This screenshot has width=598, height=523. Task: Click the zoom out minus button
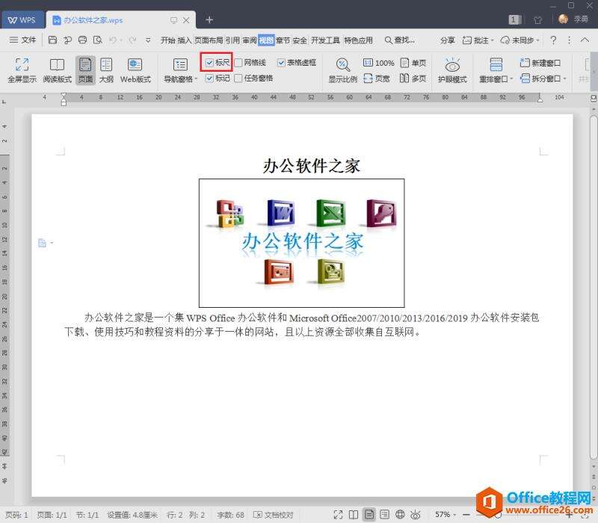point(466,515)
